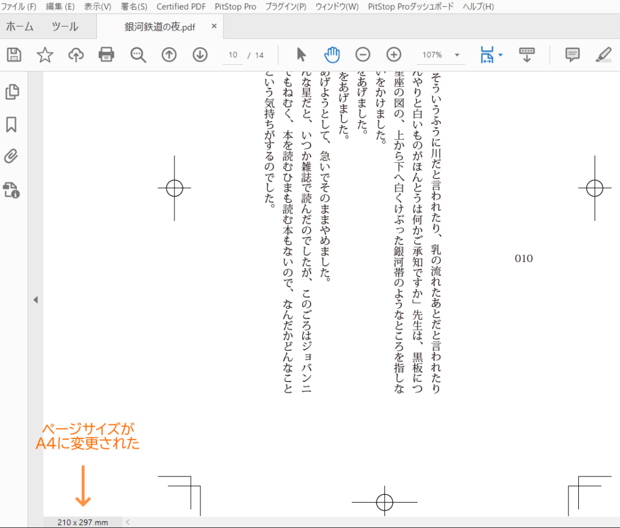Close the 銀河鉄道の夜.pdf tab
The image size is (620, 528).
tap(214, 27)
